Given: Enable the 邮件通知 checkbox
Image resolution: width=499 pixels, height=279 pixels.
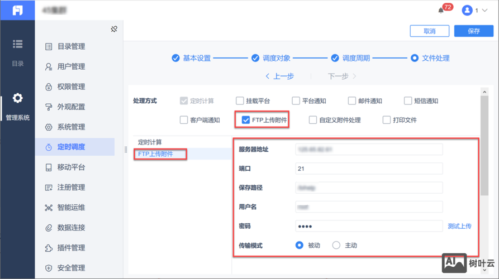Looking at the screenshot, I should (x=351, y=101).
